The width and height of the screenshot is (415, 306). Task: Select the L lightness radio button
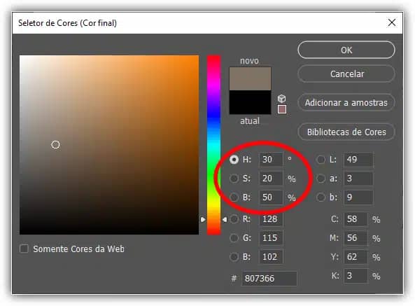321,160
